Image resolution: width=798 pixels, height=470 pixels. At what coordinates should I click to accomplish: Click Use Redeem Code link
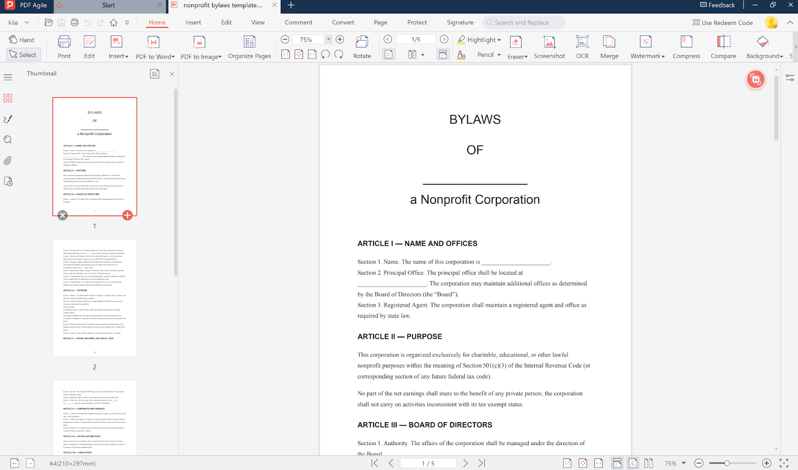(723, 22)
